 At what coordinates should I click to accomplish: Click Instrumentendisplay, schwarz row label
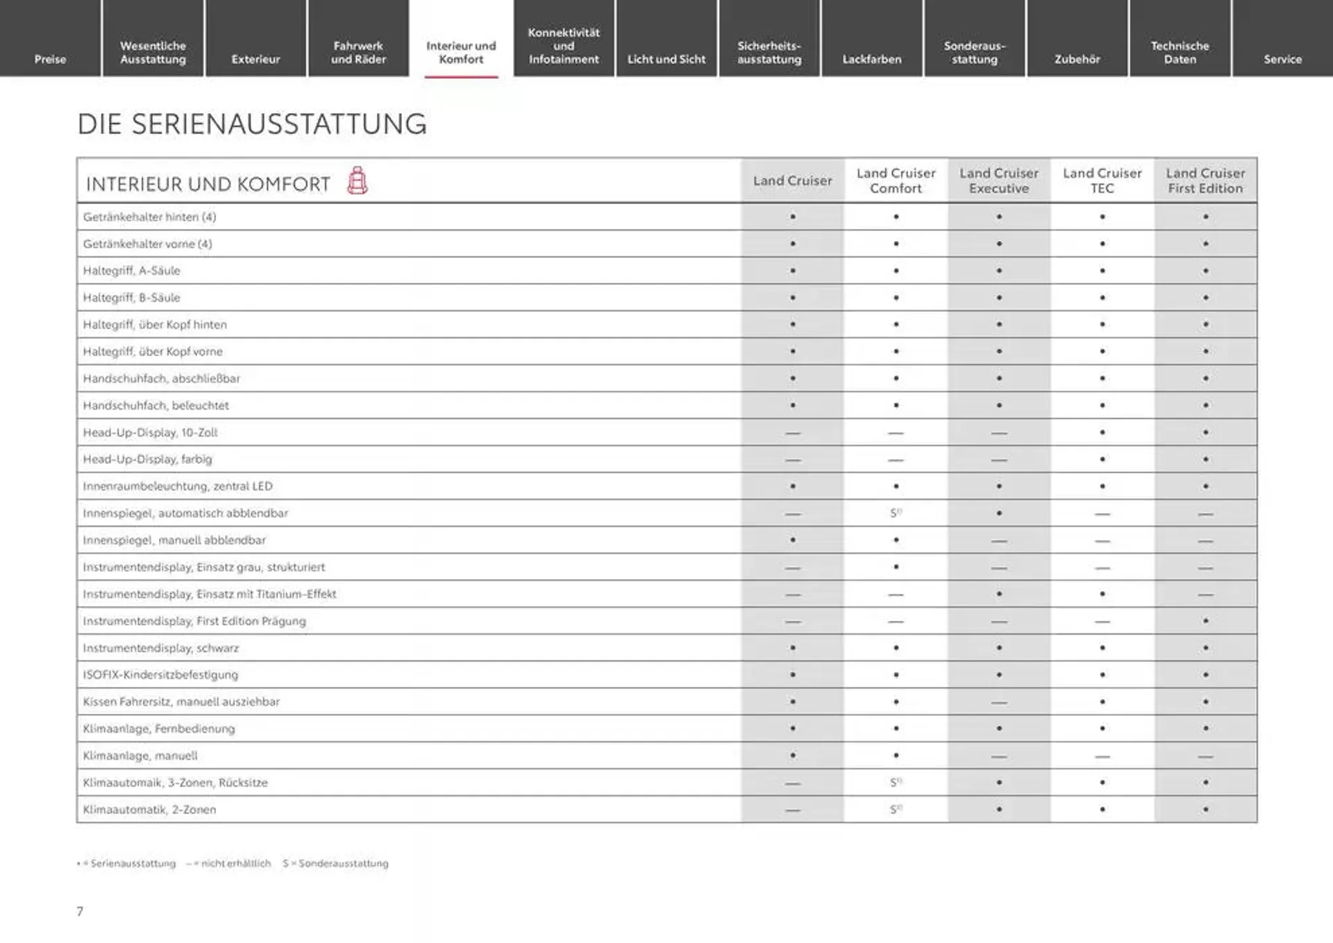pos(160,648)
